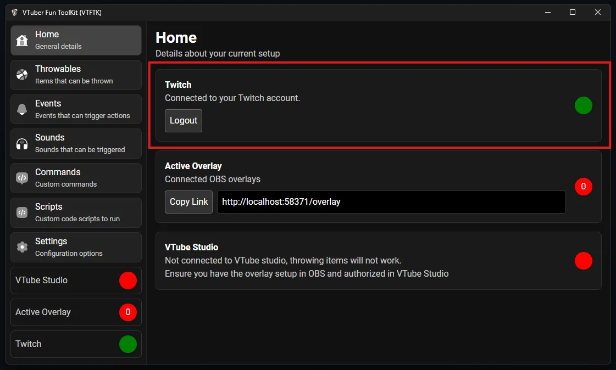Image resolution: width=616 pixels, height=370 pixels.
Task: Click the red Active Overlay count badge in main panel
Action: (583, 187)
